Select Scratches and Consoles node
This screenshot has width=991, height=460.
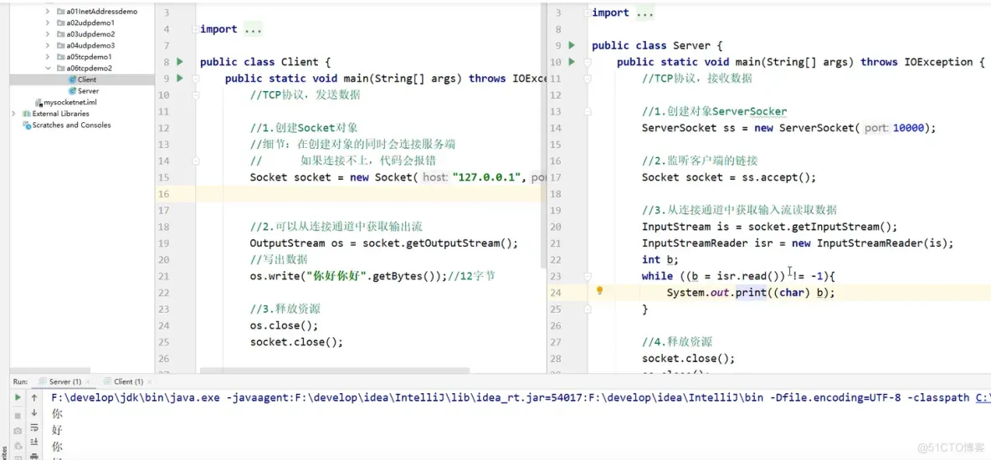coord(71,125)
